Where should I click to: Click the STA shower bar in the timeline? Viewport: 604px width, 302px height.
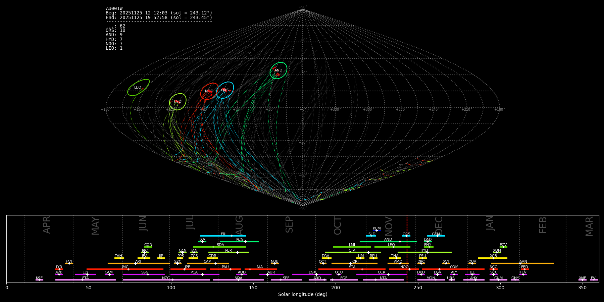pyautogui.click(x=352, y=269)
